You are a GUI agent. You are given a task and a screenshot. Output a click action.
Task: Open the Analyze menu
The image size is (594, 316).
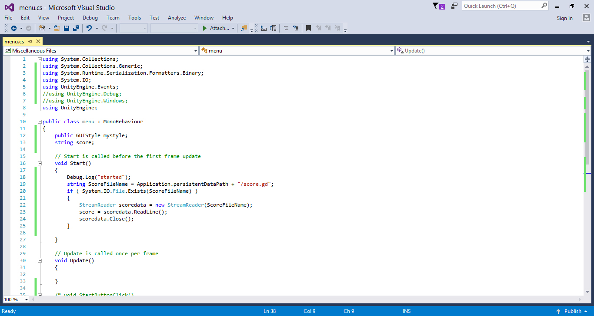pyautogui.click(x=177, y=18)
